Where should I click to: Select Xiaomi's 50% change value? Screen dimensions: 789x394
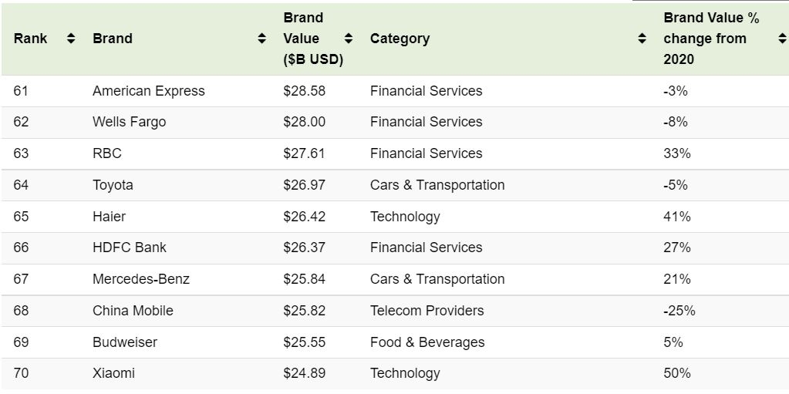pyautogui.click(x=676, y=373)
